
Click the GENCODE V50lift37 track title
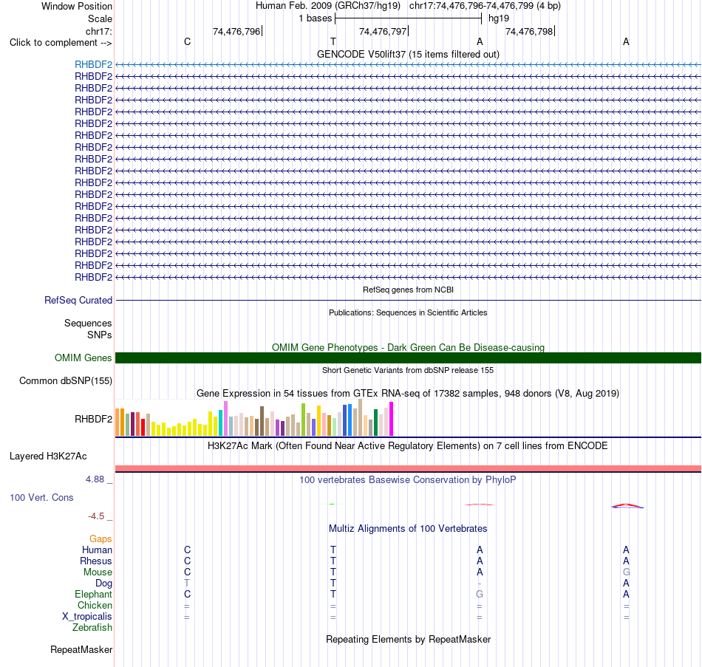(x=408, y=54)
